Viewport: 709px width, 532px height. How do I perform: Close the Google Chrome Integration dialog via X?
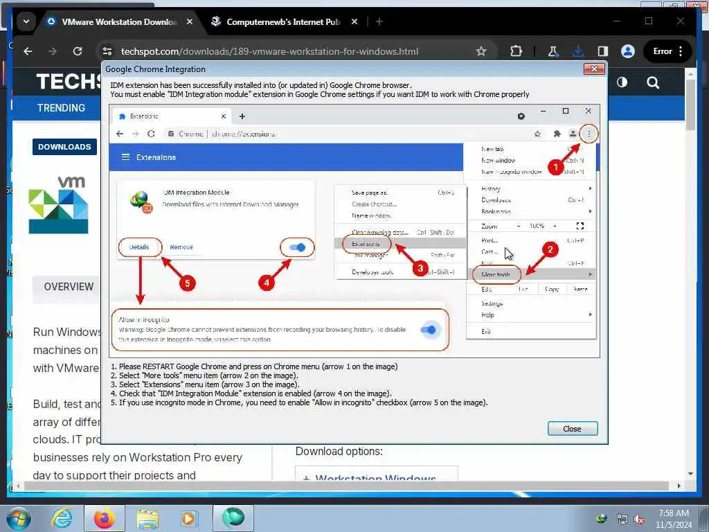(x=594, y=69)
